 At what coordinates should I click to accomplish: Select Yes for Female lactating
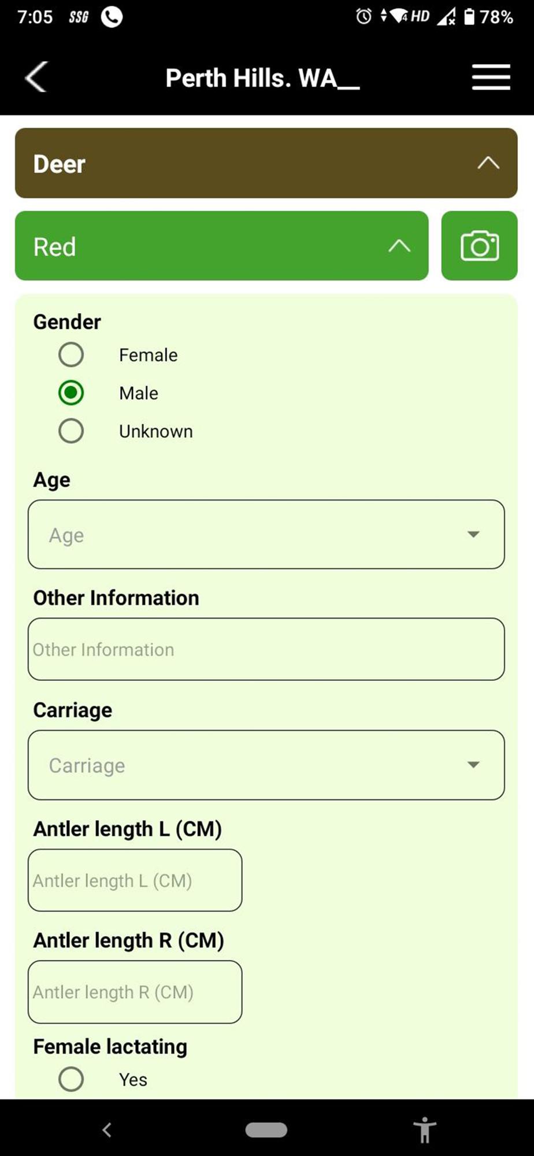pos(71,1079)
